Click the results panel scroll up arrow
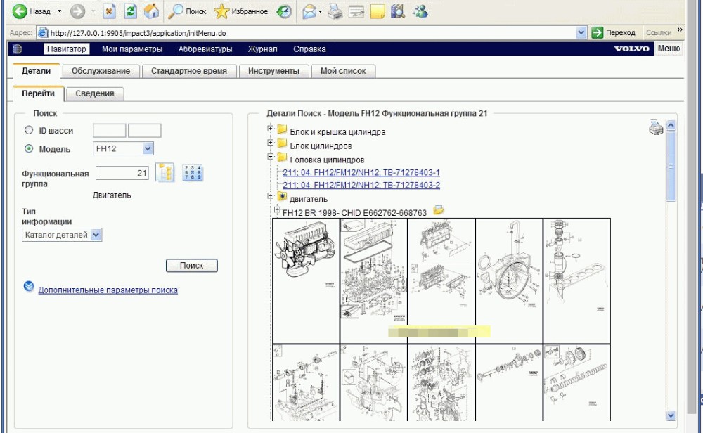The height and width of the screenshot is (433, 703). 671,126
